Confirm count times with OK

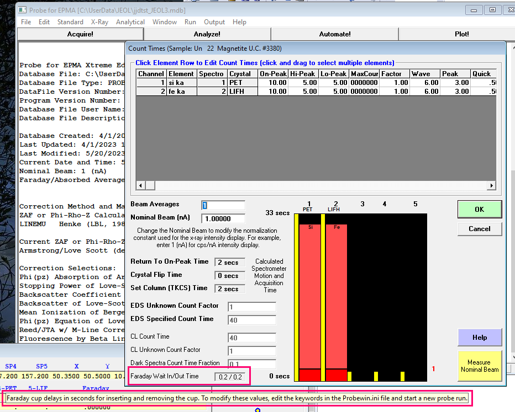pos(479,210)
